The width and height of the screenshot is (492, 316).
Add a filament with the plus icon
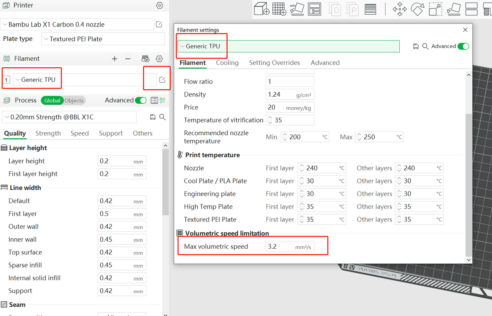pyautogui.click(x=115, y=59)
